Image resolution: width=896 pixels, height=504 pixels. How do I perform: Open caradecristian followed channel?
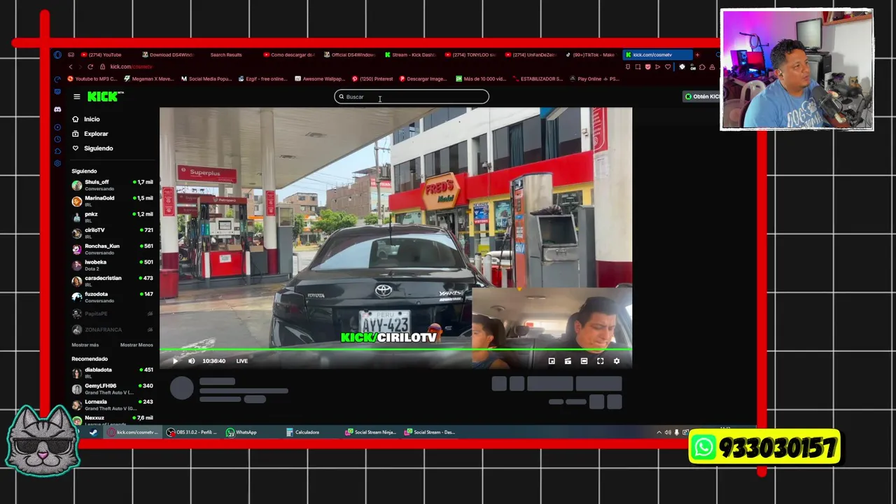pos(112,281)
